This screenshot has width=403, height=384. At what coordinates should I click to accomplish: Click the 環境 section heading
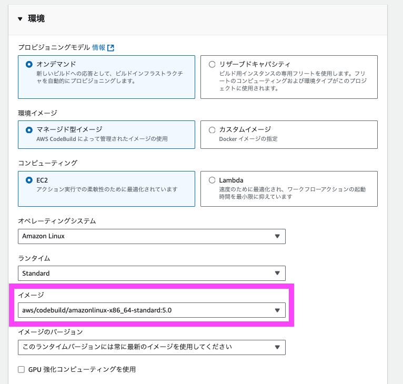[x=36, y=19]
